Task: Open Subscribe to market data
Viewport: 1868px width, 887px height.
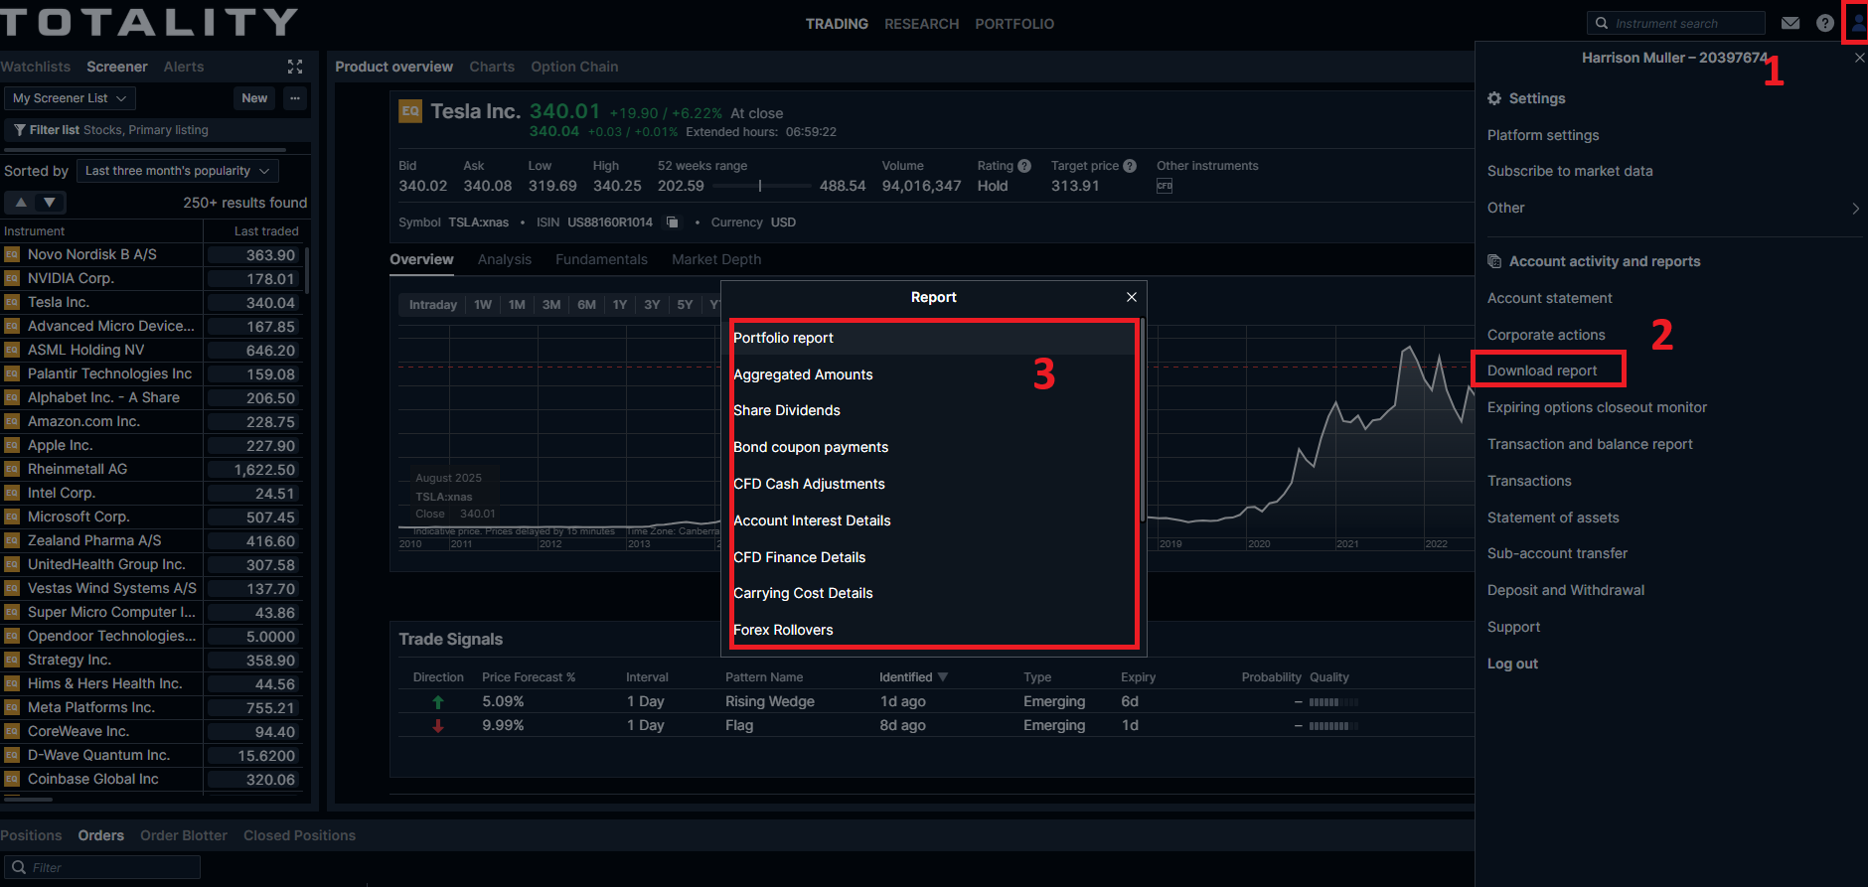Action: click(1570, 171)
